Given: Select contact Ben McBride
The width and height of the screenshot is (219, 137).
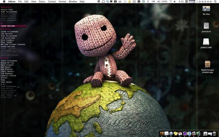Looking at the screenshot, I should [7, 69].
